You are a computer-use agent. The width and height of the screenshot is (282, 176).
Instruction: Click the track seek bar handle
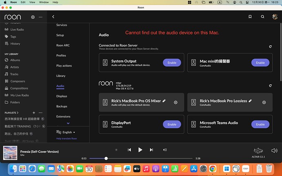106,158
